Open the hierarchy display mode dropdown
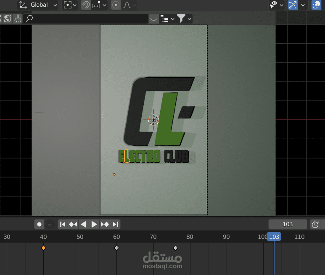This screenshot has height=275, width=325. point(167,19)
